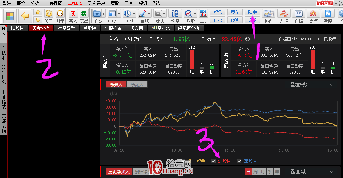Click the 周期 period clock icon
Viewport: 343px width, 178px height.
coord(127,13)
